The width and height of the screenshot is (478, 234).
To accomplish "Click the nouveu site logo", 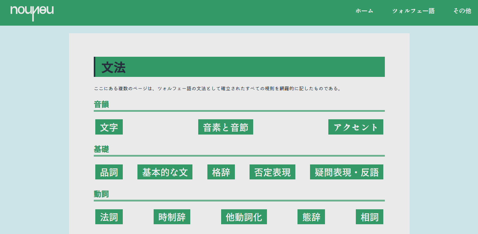I will [x=32, y=12].
